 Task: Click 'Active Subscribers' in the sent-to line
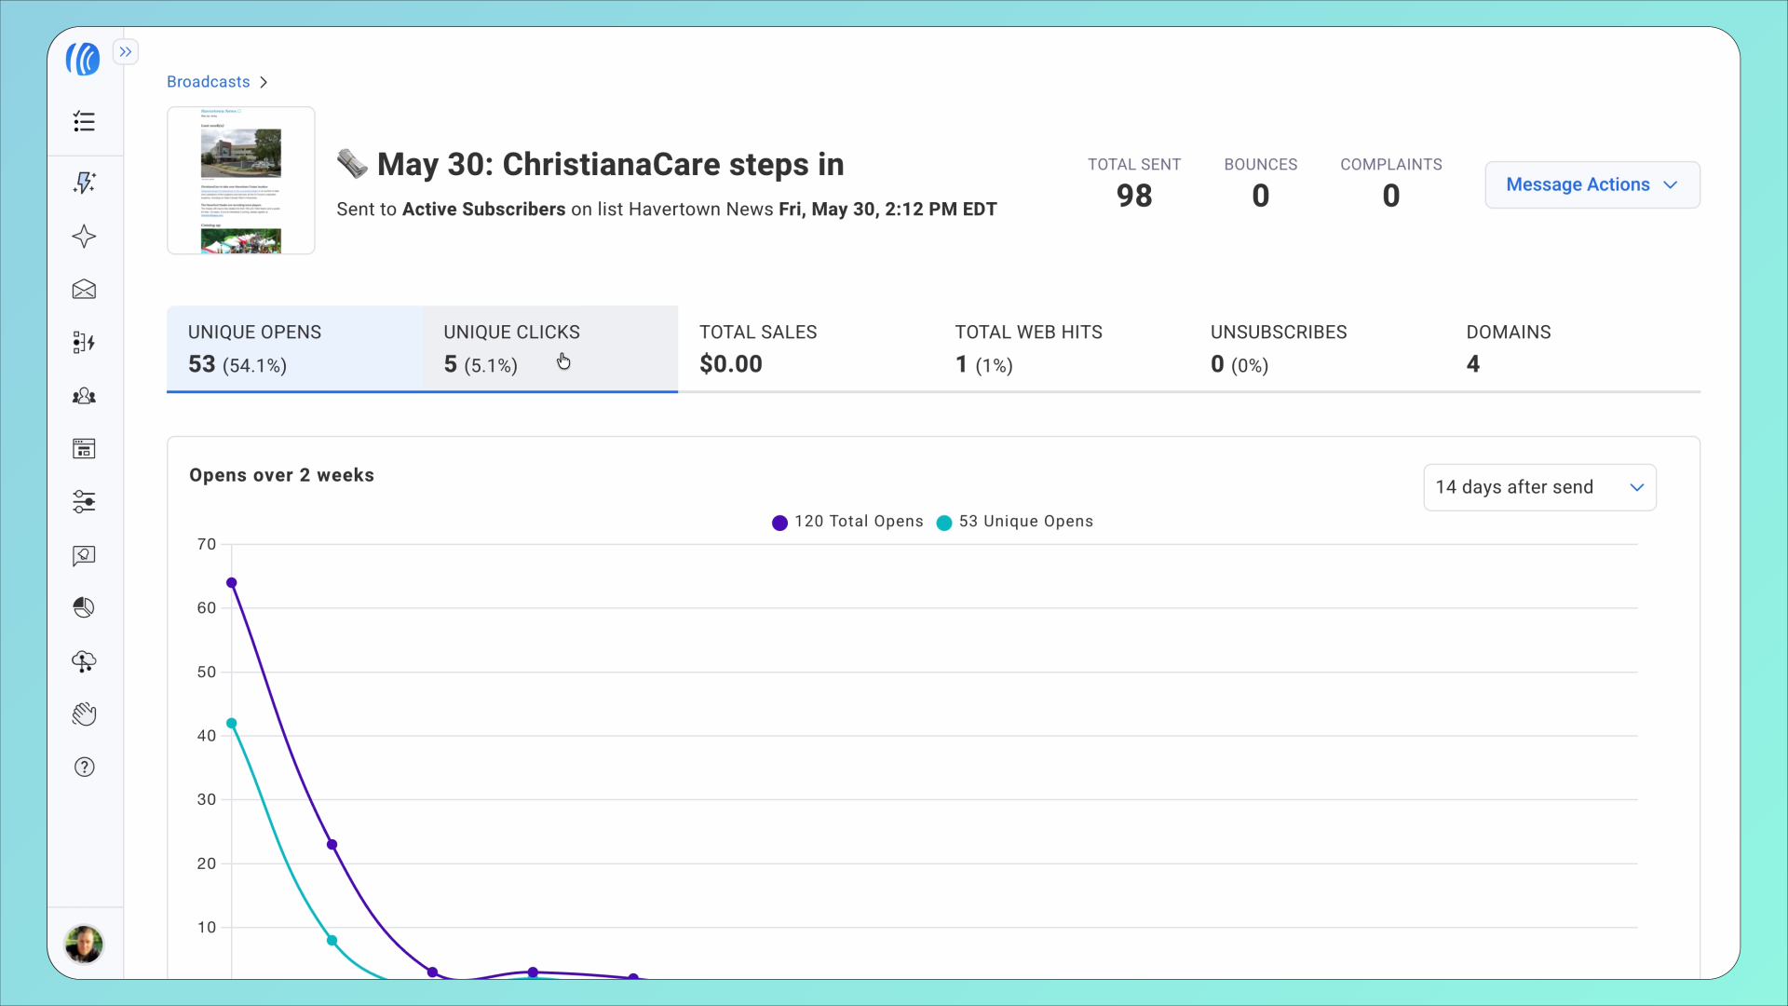point(483,210)
